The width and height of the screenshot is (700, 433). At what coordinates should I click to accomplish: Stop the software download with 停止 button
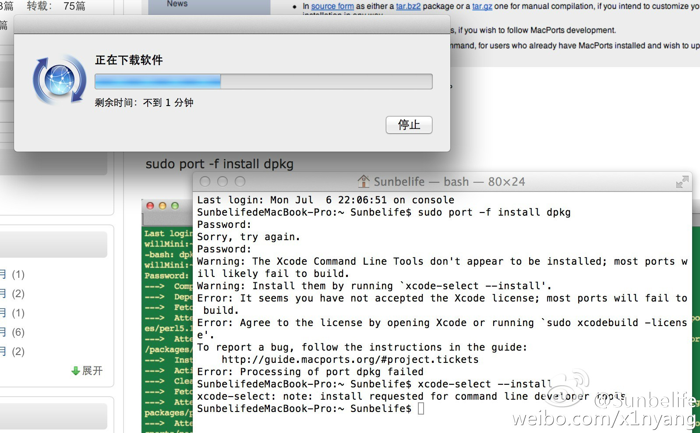(x=409, y=125)
